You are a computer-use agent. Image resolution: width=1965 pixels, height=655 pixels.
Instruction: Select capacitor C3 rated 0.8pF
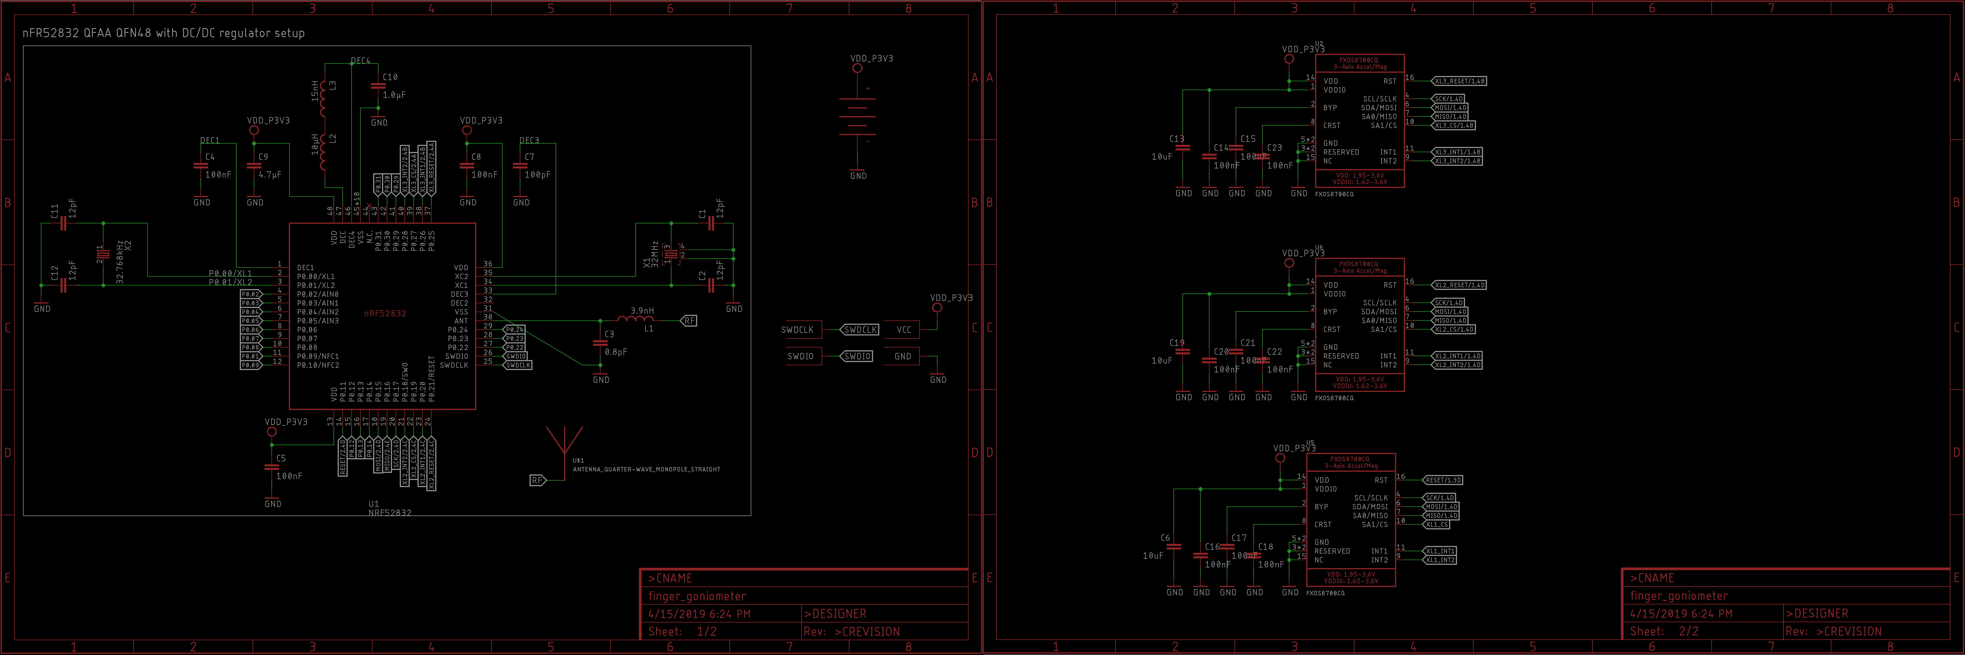(600, 343)
